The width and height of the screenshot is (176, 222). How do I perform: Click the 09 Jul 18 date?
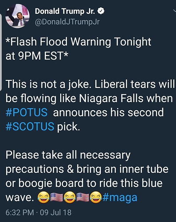tap(56, 212)
